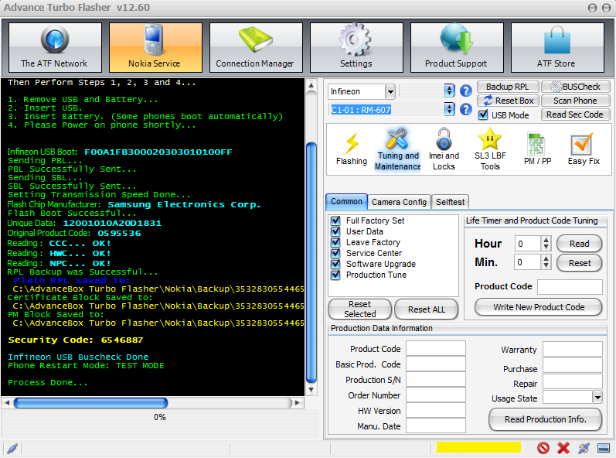Image resolution: width=616 pixels, height=458 pixels.
Task: Click the Purchase date field
Action: (573, 365)
